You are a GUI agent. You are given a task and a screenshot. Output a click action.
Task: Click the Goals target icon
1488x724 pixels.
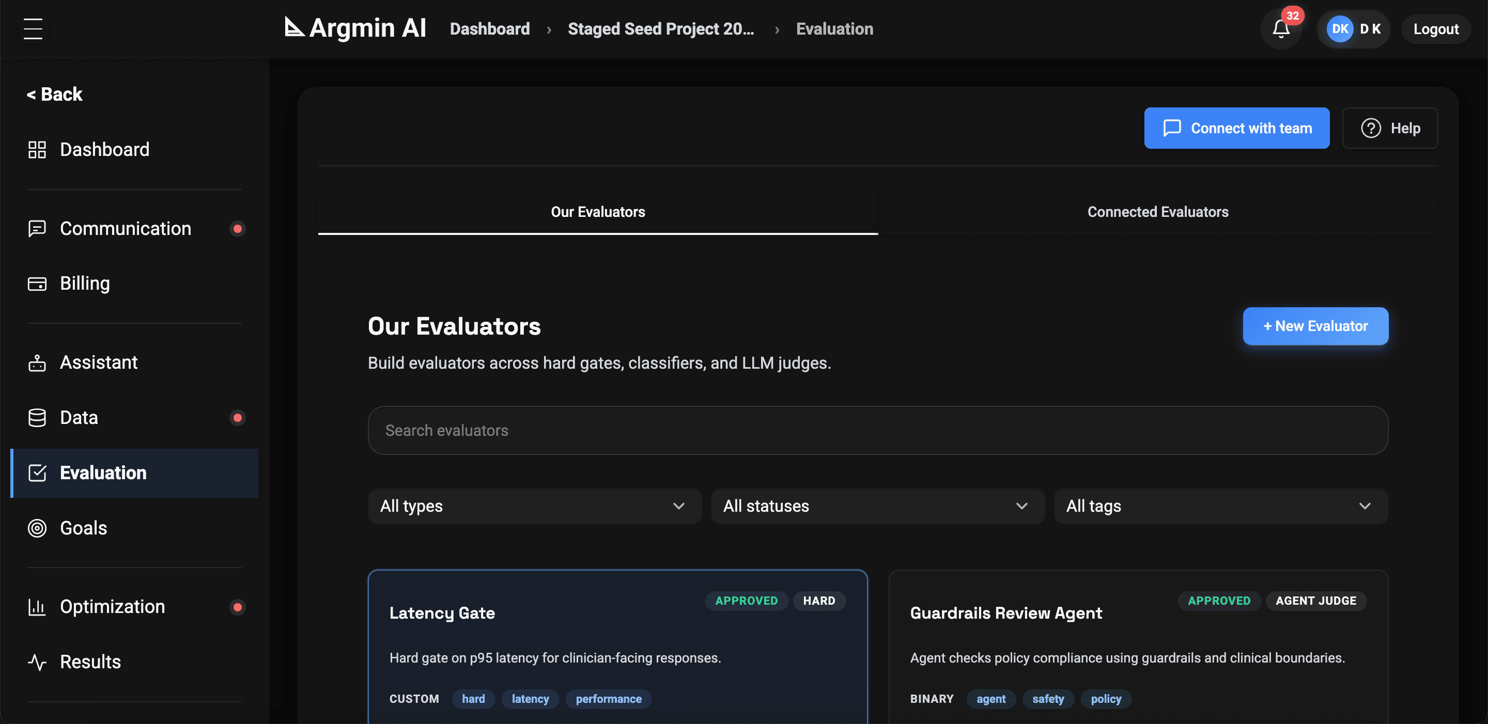[x=36, y=528]
